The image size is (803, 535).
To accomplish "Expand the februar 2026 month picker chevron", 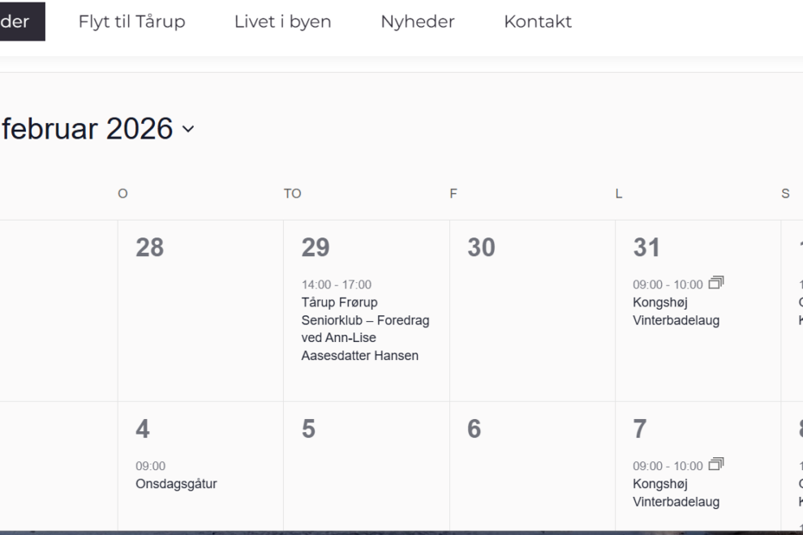I will 188,130.
